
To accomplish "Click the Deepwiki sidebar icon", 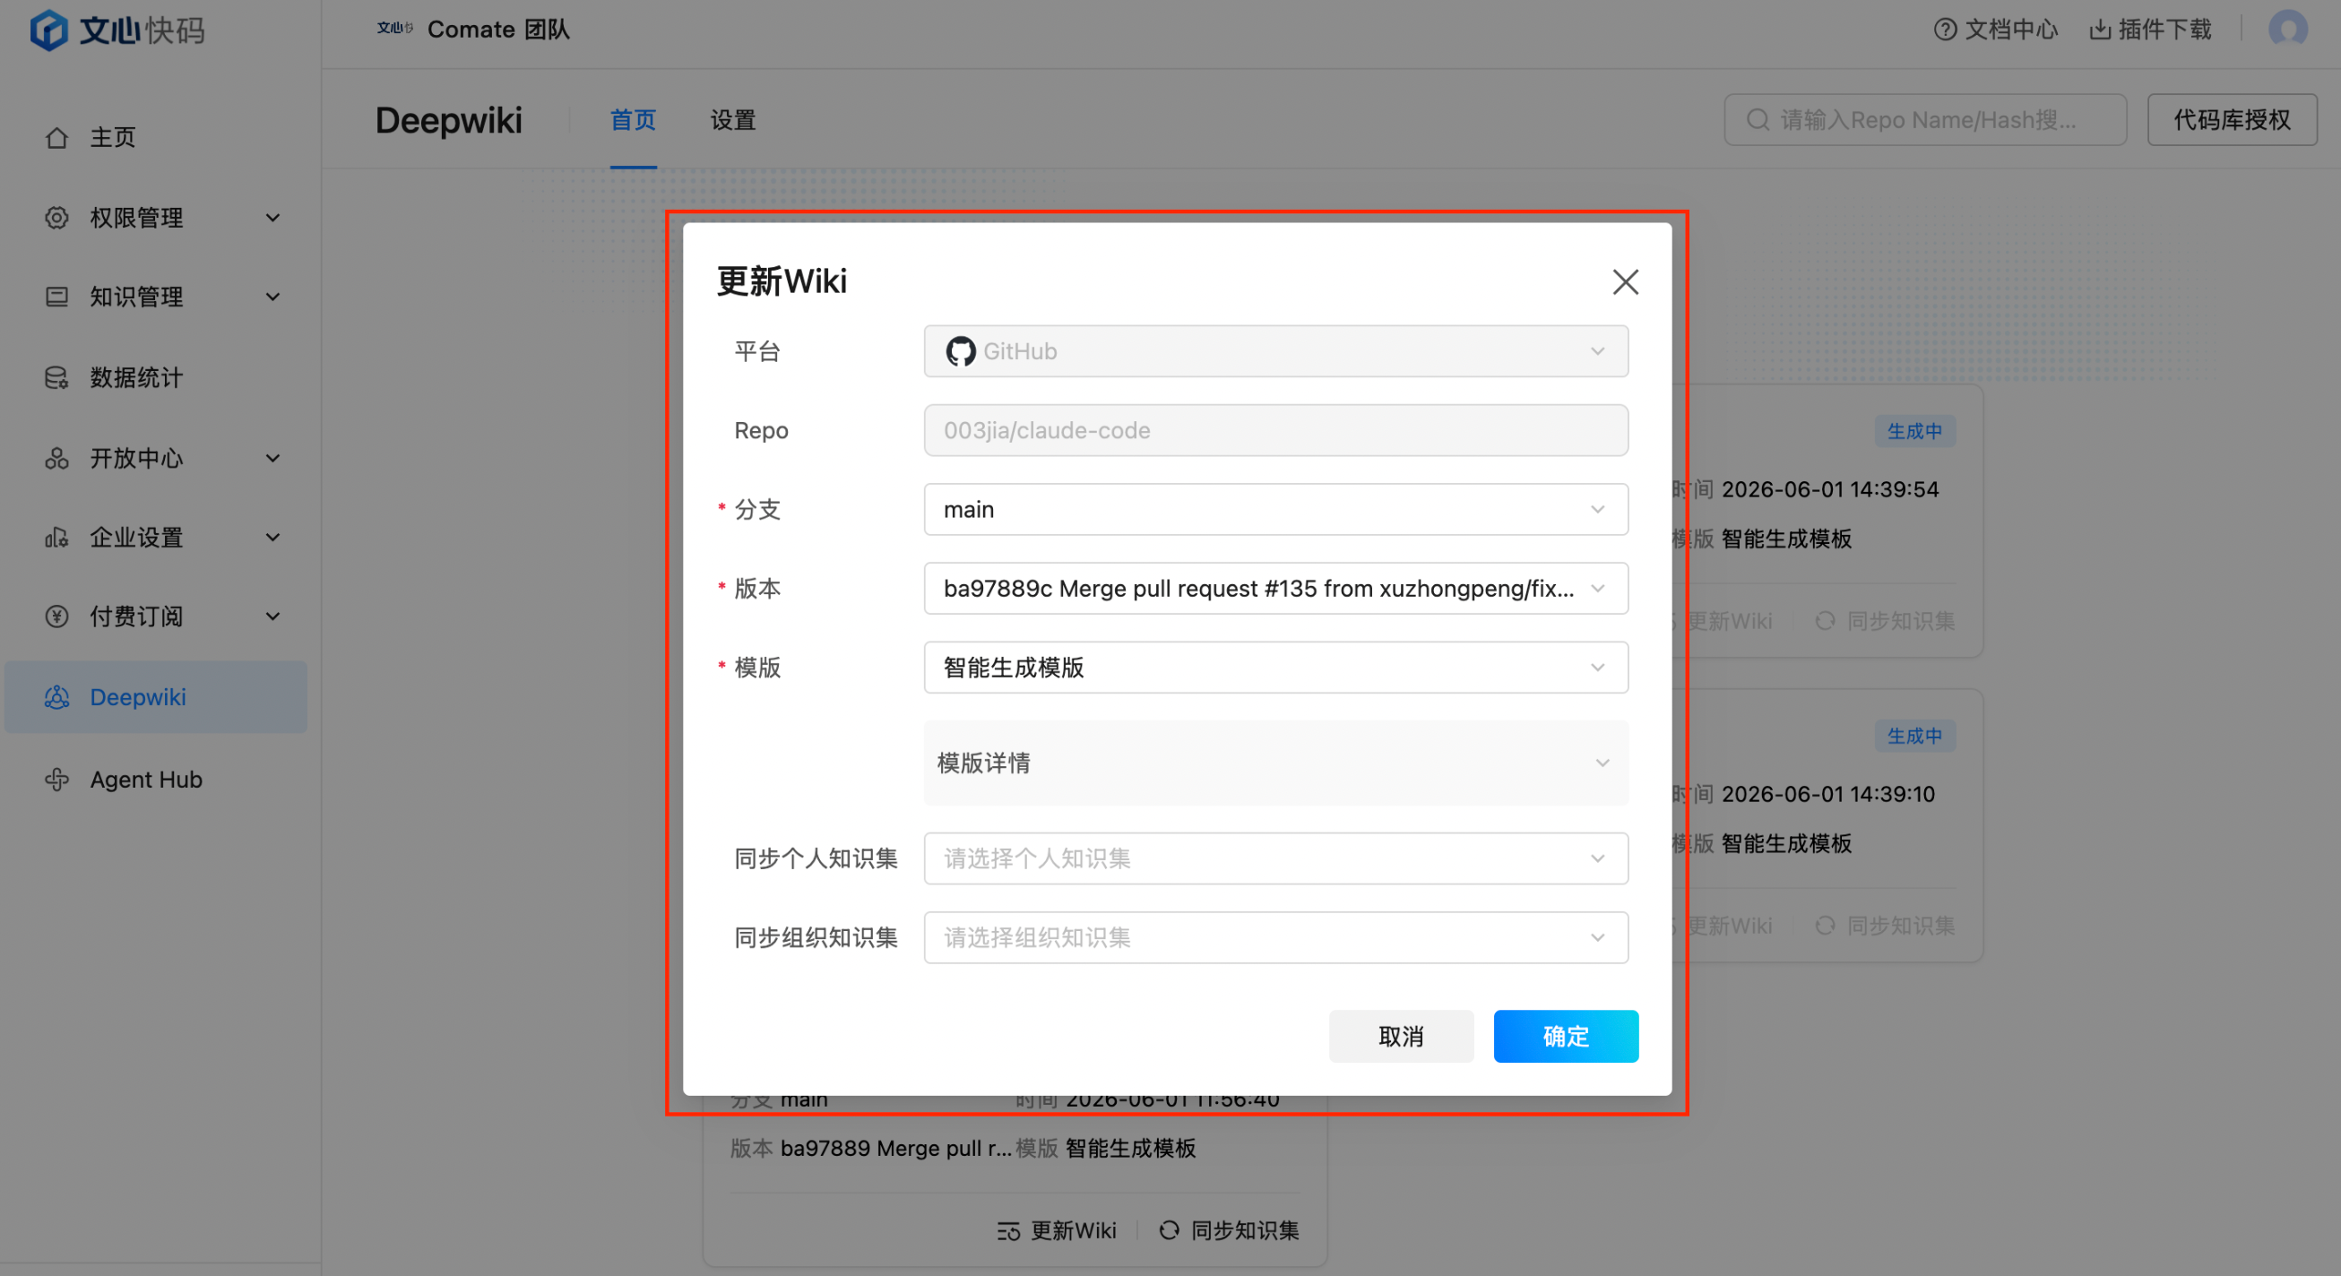I will (x=56, y=697).
